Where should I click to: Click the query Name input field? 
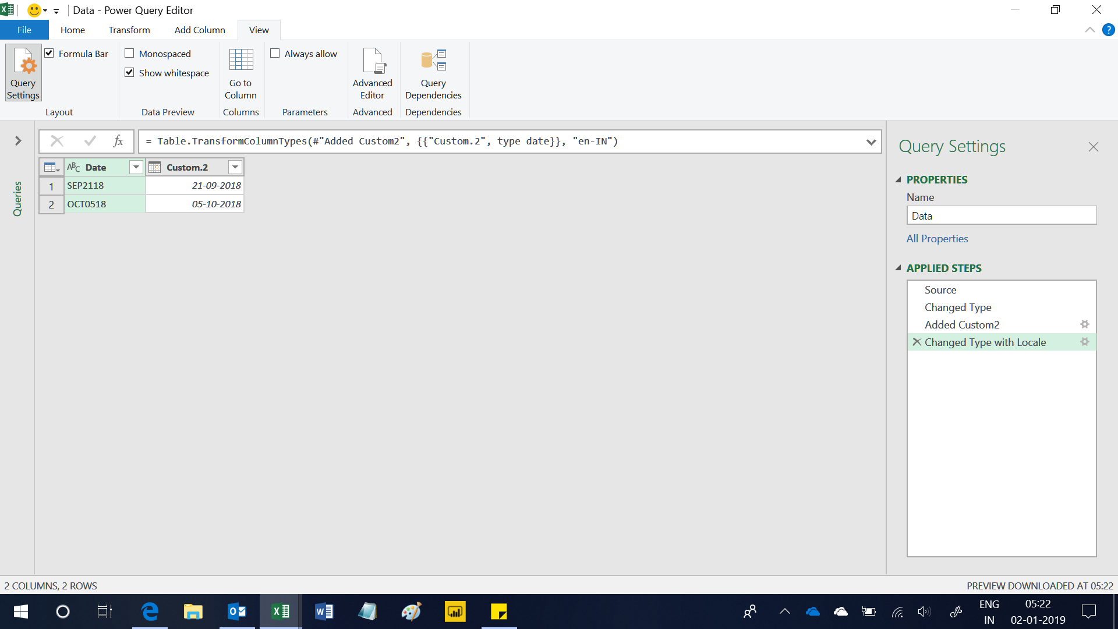point(1002,216)
